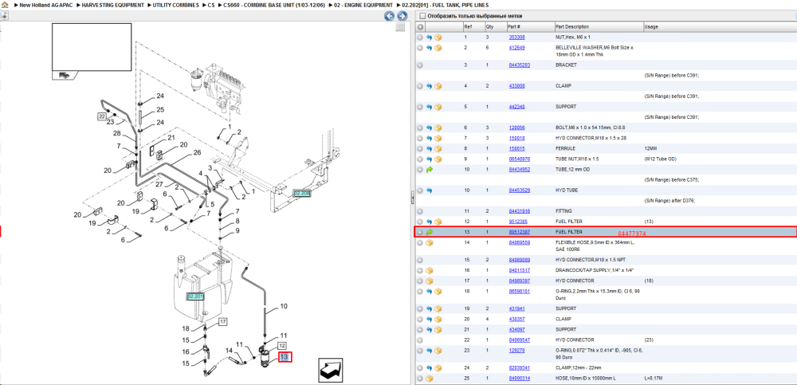Click blue arrow in Ref 24 CLAMP row
The image size is (797, 385).
click(x=429, y=367)
